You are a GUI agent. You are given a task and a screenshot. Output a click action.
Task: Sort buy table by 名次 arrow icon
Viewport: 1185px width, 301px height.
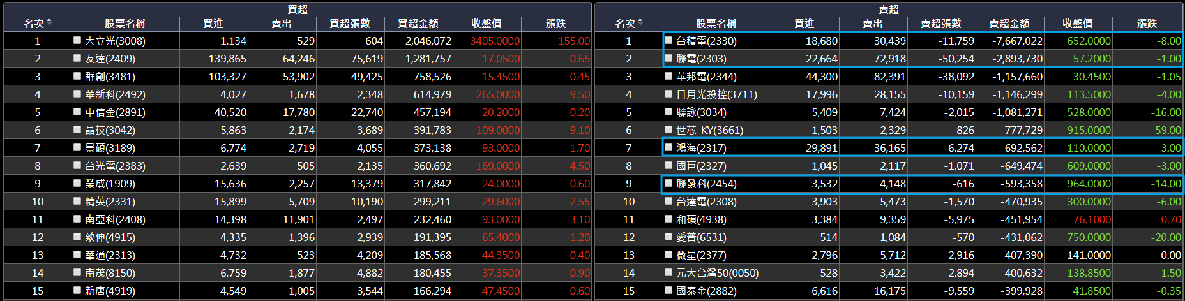[49, 23]
